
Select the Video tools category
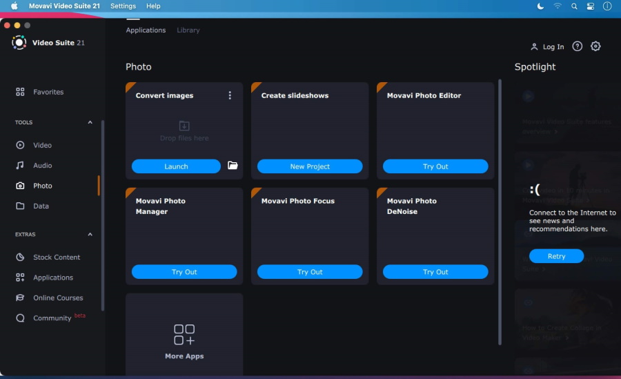(x=34, y=145)
